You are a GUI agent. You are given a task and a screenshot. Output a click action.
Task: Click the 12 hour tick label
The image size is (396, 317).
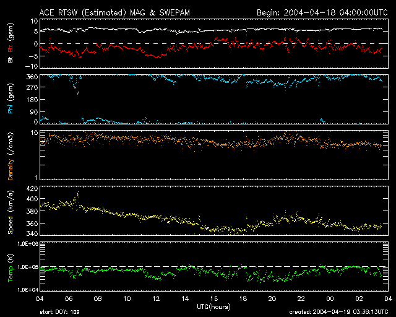pyautogui.click(x=156, y=298)
